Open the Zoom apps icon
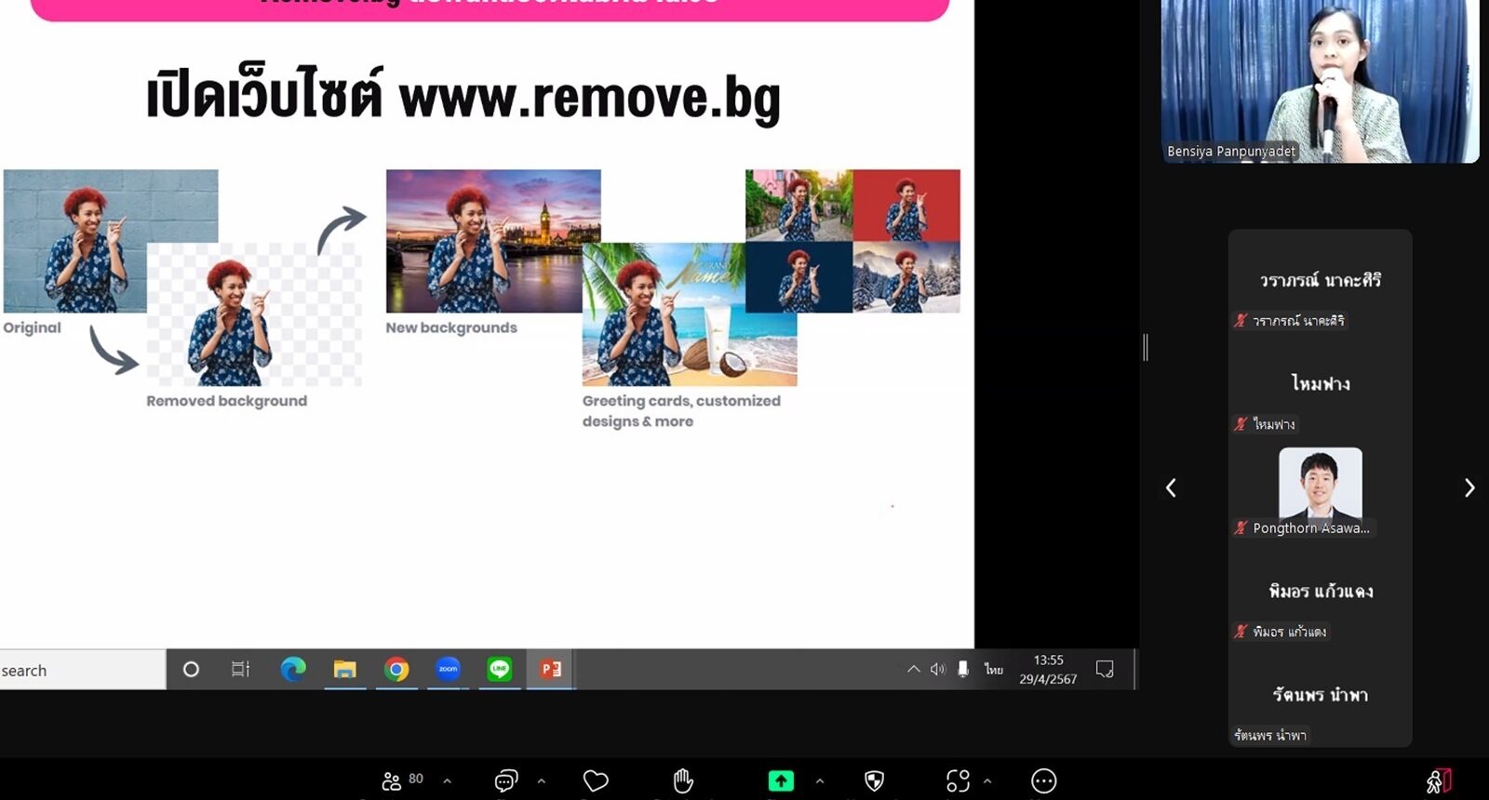Screen dimensions: 1489x800 pyautogui.click(x=958, y=780)
